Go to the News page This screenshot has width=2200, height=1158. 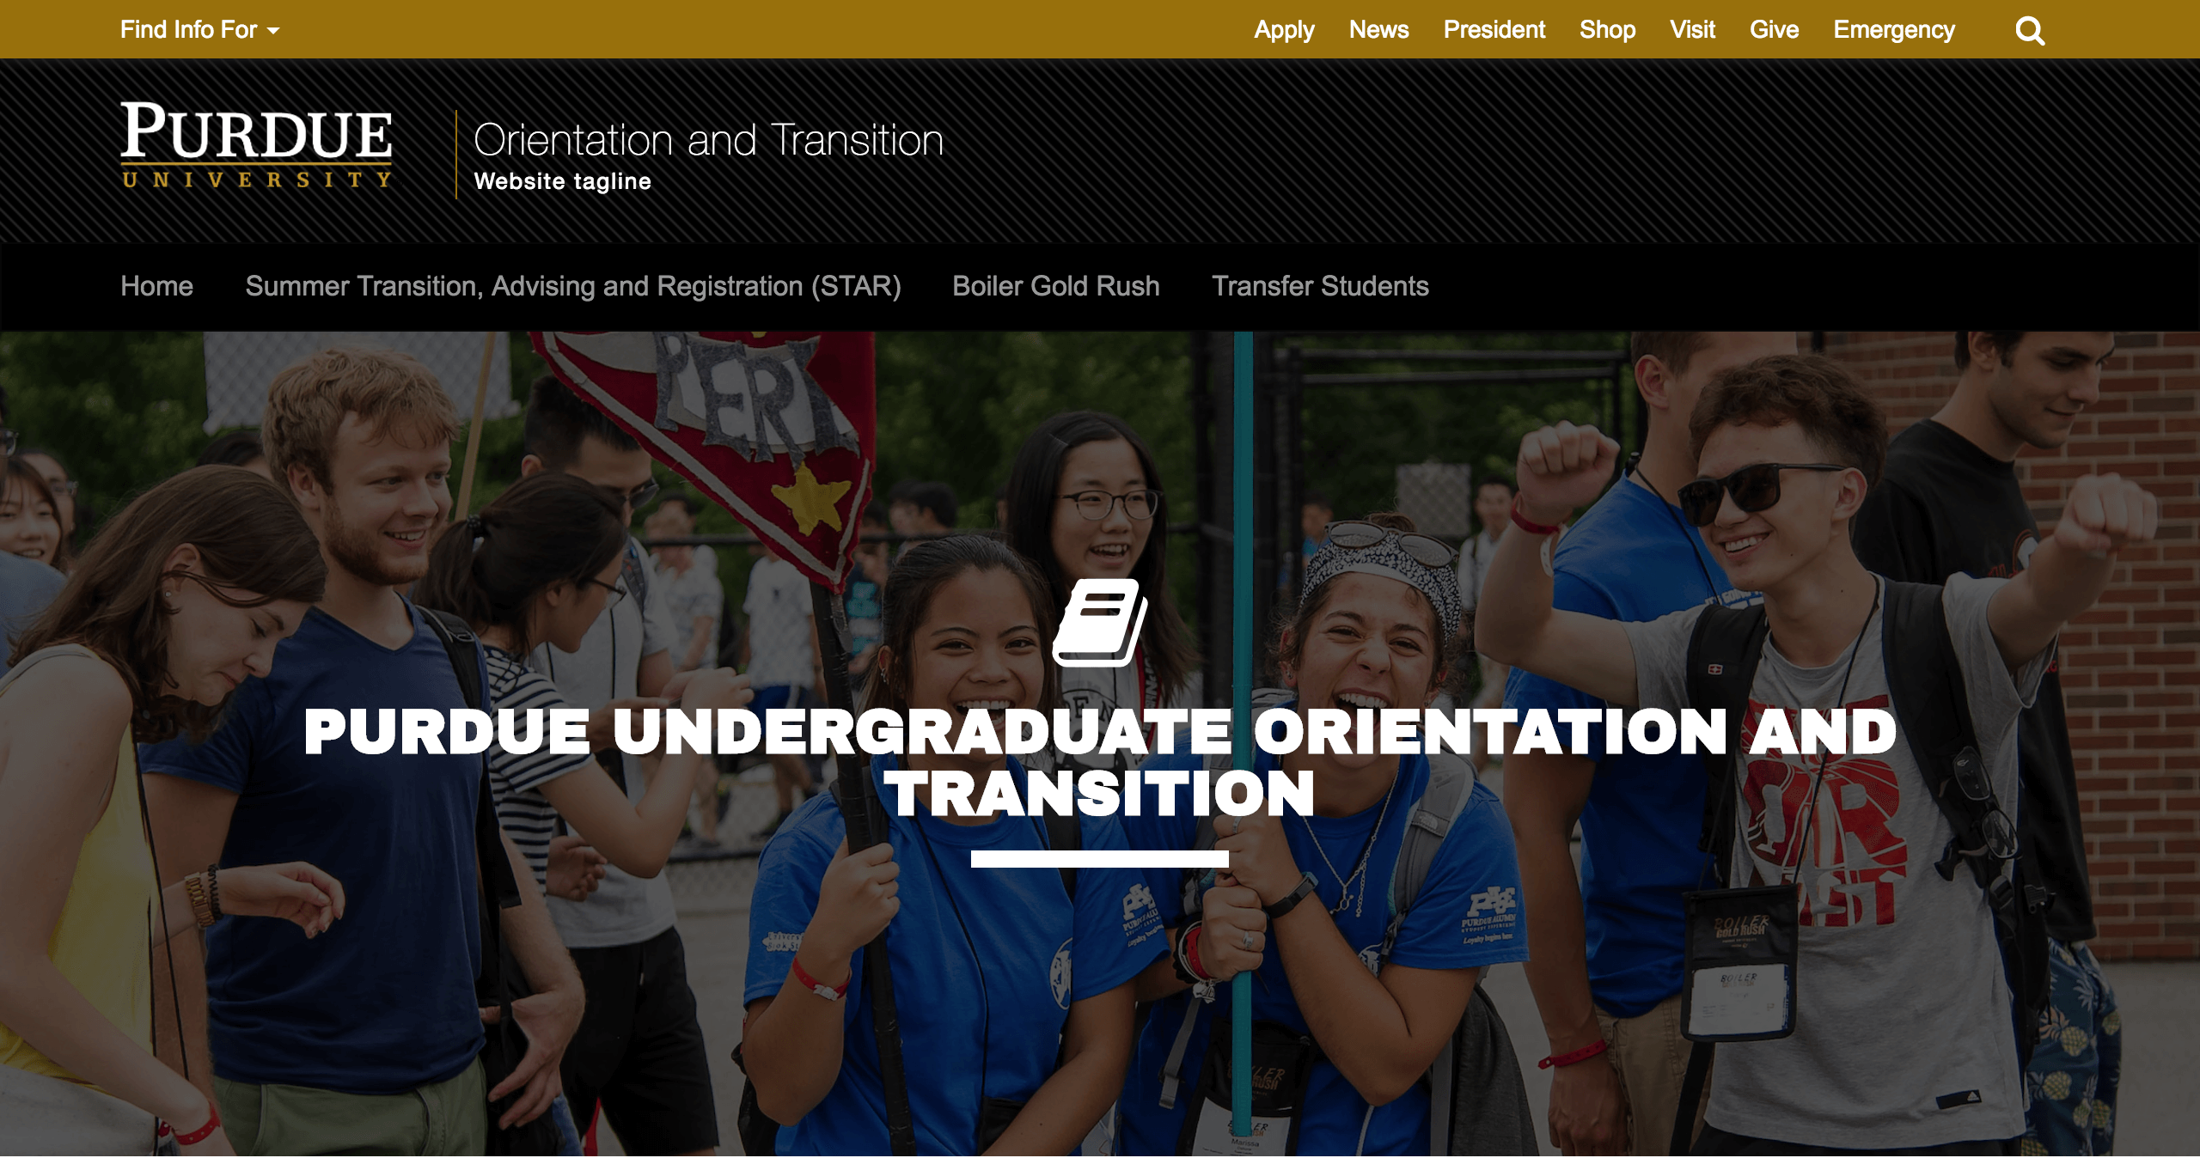[1378, 29]
